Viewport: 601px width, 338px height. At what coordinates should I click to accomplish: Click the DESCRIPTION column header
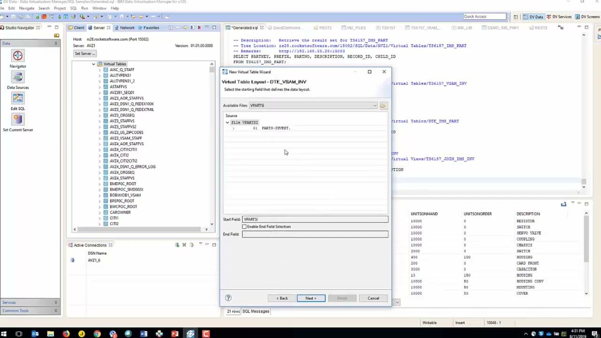pyautogui.click(x=528, y=214)
